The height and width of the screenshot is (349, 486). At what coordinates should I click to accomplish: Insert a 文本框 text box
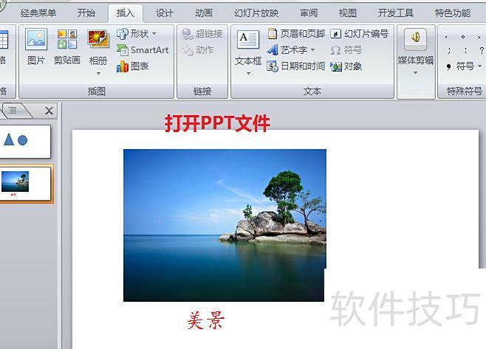pos(248,48)
